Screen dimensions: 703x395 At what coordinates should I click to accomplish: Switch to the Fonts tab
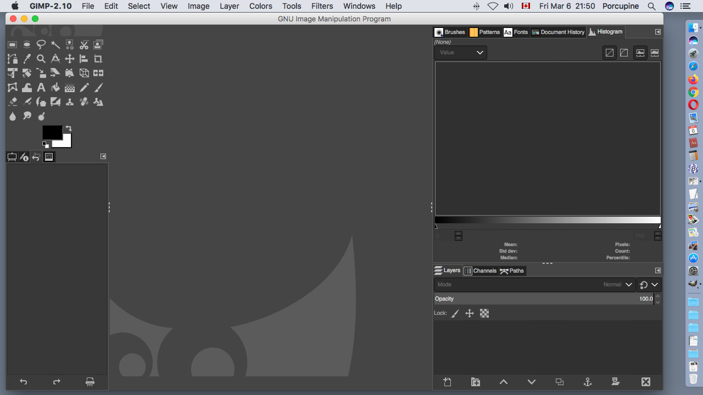click(x=516, y=32)
